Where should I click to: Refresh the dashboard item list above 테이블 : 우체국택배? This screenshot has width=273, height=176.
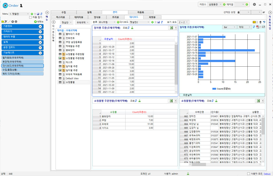(60, 26)
